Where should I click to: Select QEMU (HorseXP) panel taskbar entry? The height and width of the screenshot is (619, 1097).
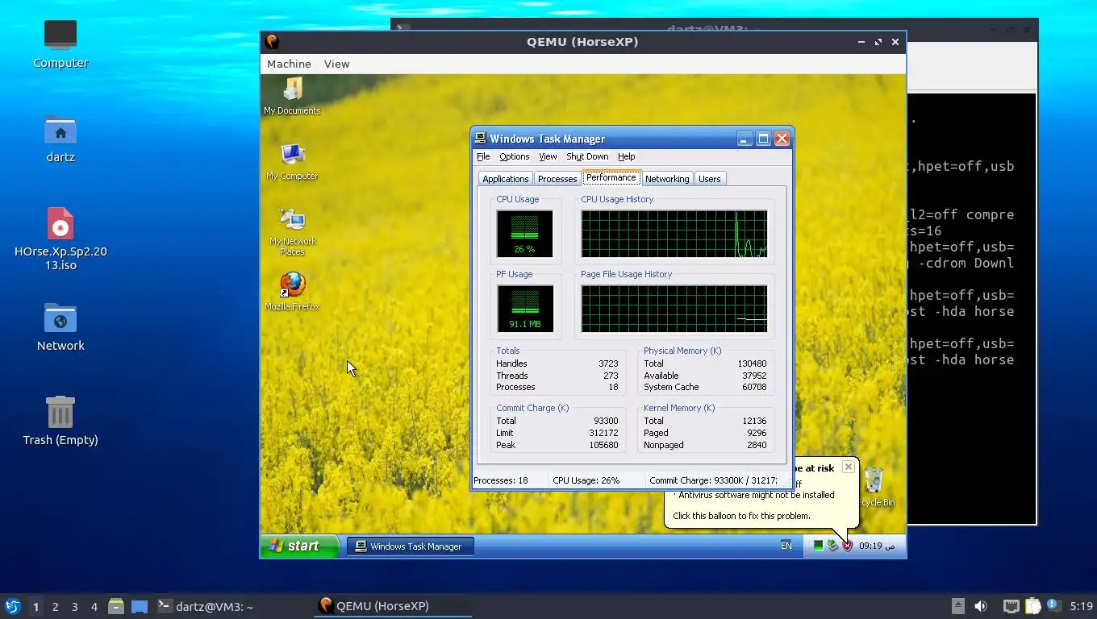pyautogui.click(x=394, y=606)
